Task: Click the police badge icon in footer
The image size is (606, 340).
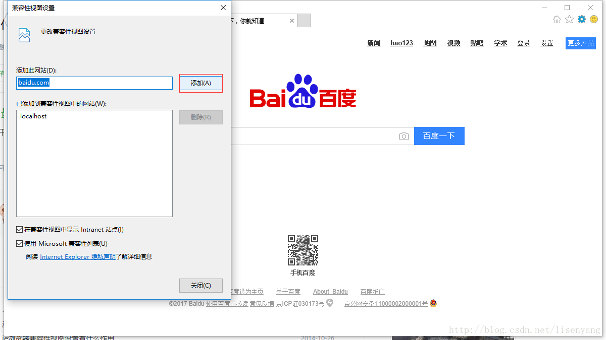Action: [x=433, y=303]
